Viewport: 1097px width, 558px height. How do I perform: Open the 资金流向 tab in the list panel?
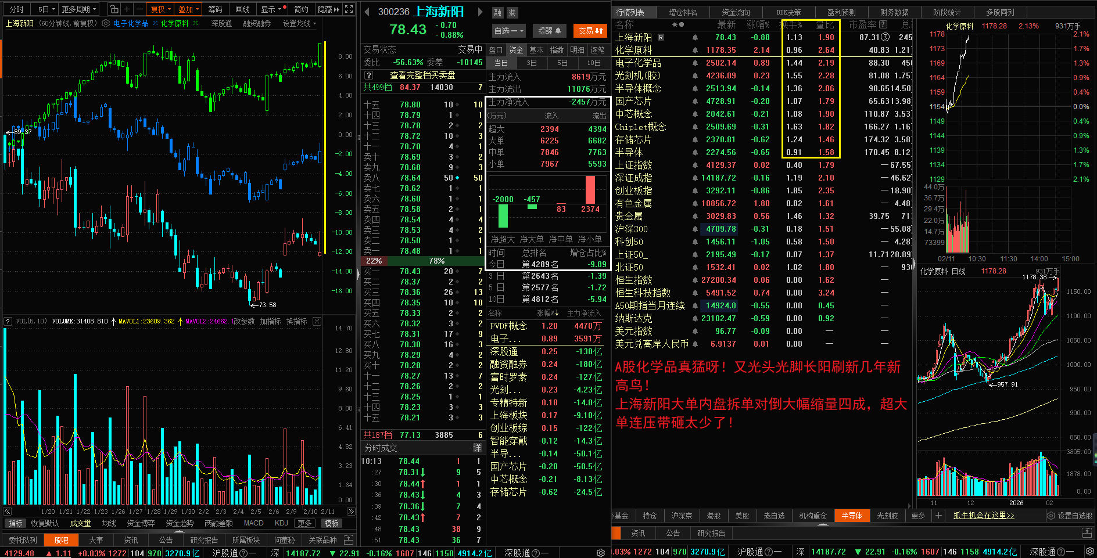tap(736, 12)
